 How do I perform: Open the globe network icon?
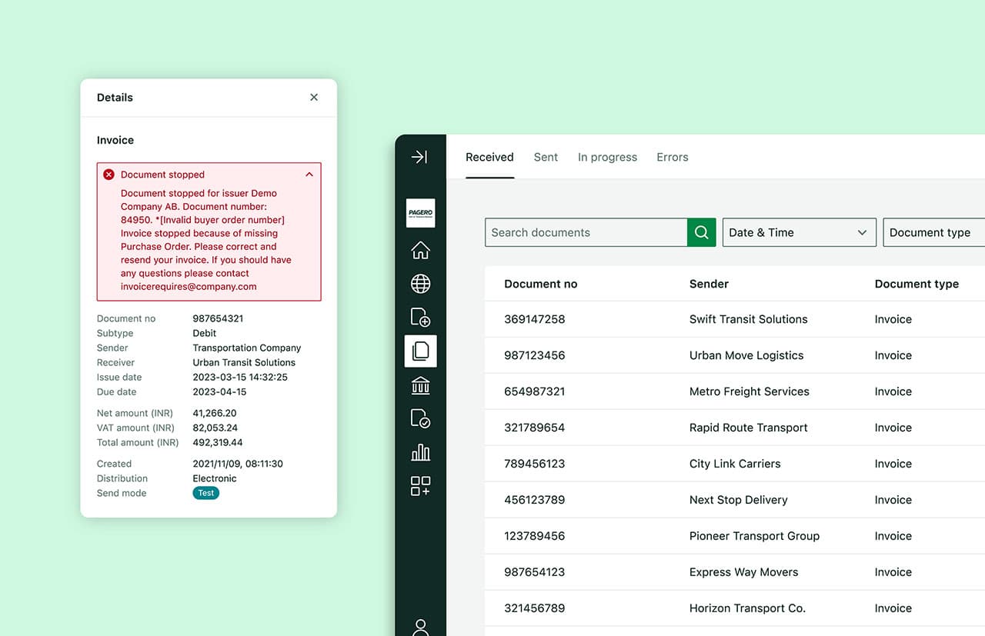coord(420,284)
